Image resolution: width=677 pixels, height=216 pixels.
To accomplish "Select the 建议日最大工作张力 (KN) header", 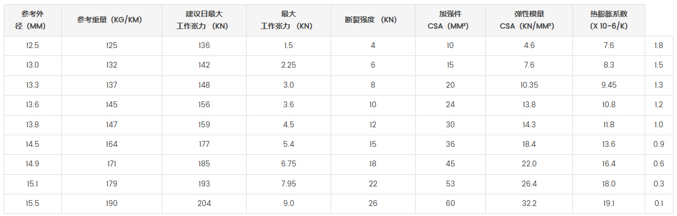I will (x=204, y=20).
